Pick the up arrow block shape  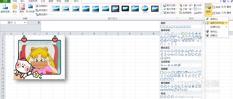click(x=169, y=51)
